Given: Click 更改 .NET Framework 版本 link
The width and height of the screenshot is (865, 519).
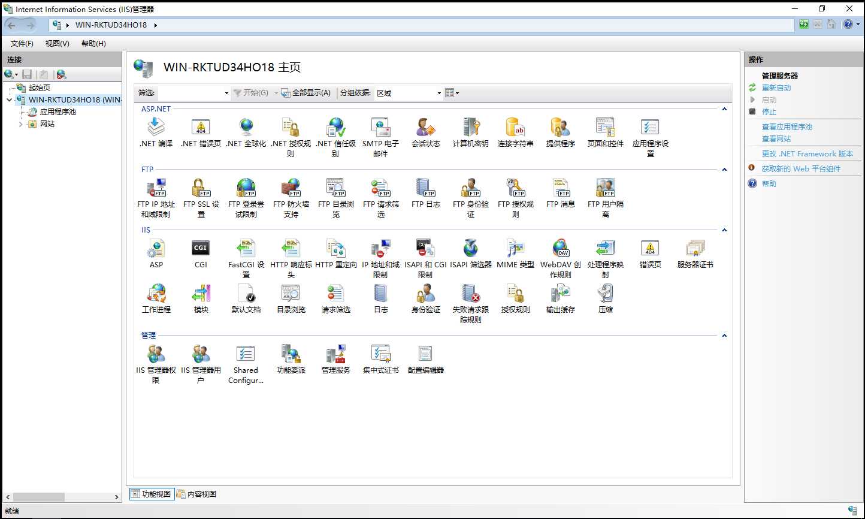Looking at the screenshot, I should pyautogui.click(x=807, y=154).
